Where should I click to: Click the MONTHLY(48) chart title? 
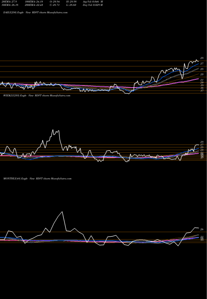(x=37, y=179)
